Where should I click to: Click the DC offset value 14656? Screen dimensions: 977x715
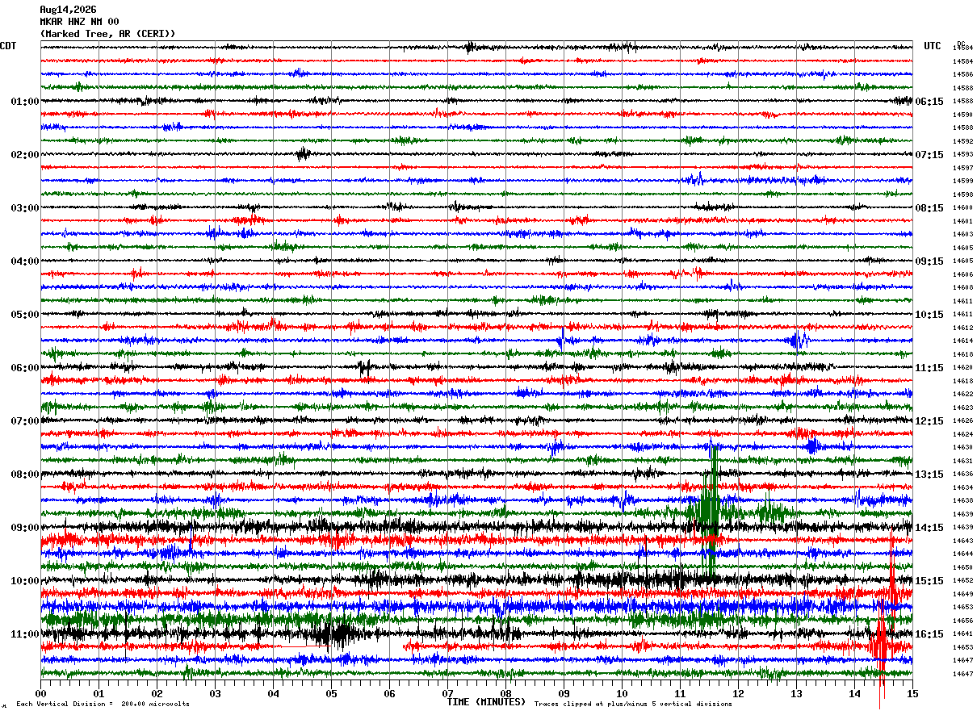pos(962,621)
